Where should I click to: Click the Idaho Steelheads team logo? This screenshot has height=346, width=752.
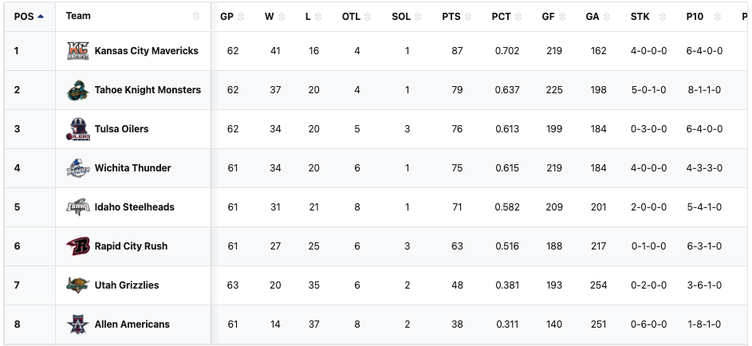click(78, 207)
